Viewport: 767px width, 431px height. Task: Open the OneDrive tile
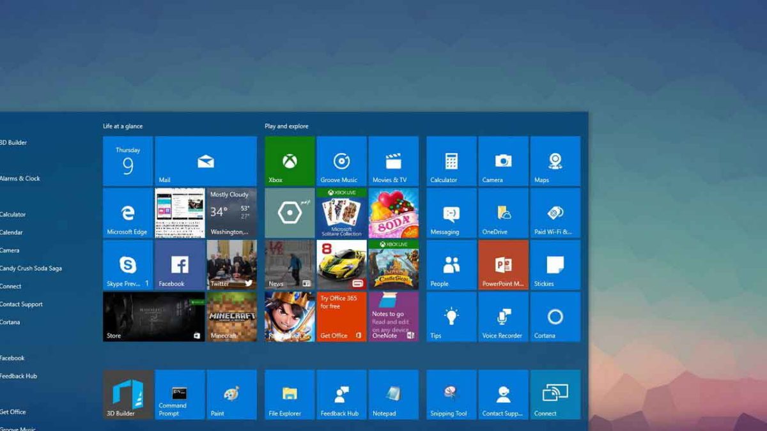[504, 213]
